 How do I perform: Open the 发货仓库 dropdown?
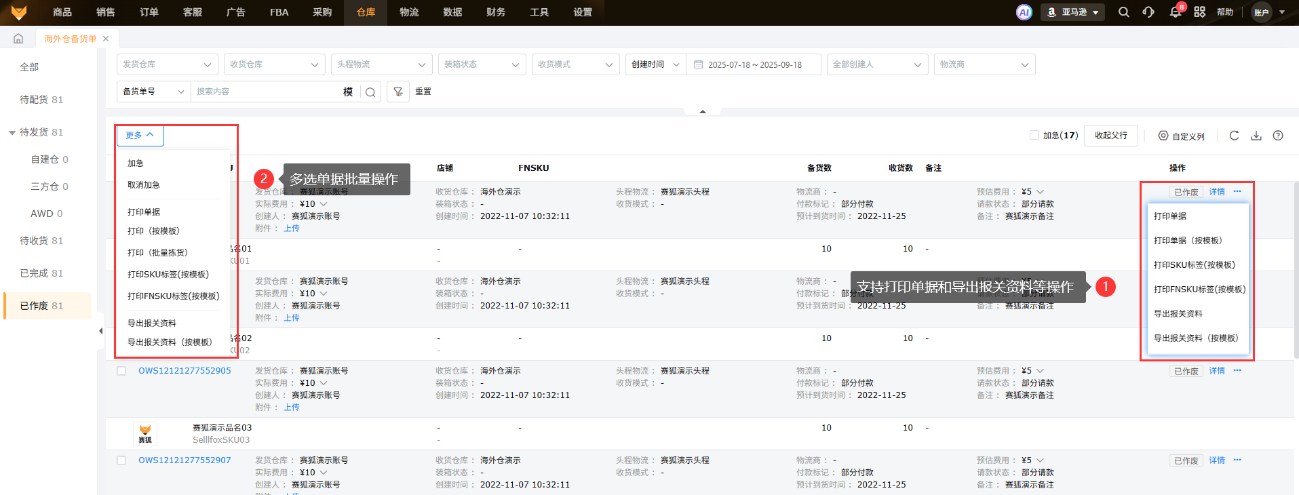[167, 64]
